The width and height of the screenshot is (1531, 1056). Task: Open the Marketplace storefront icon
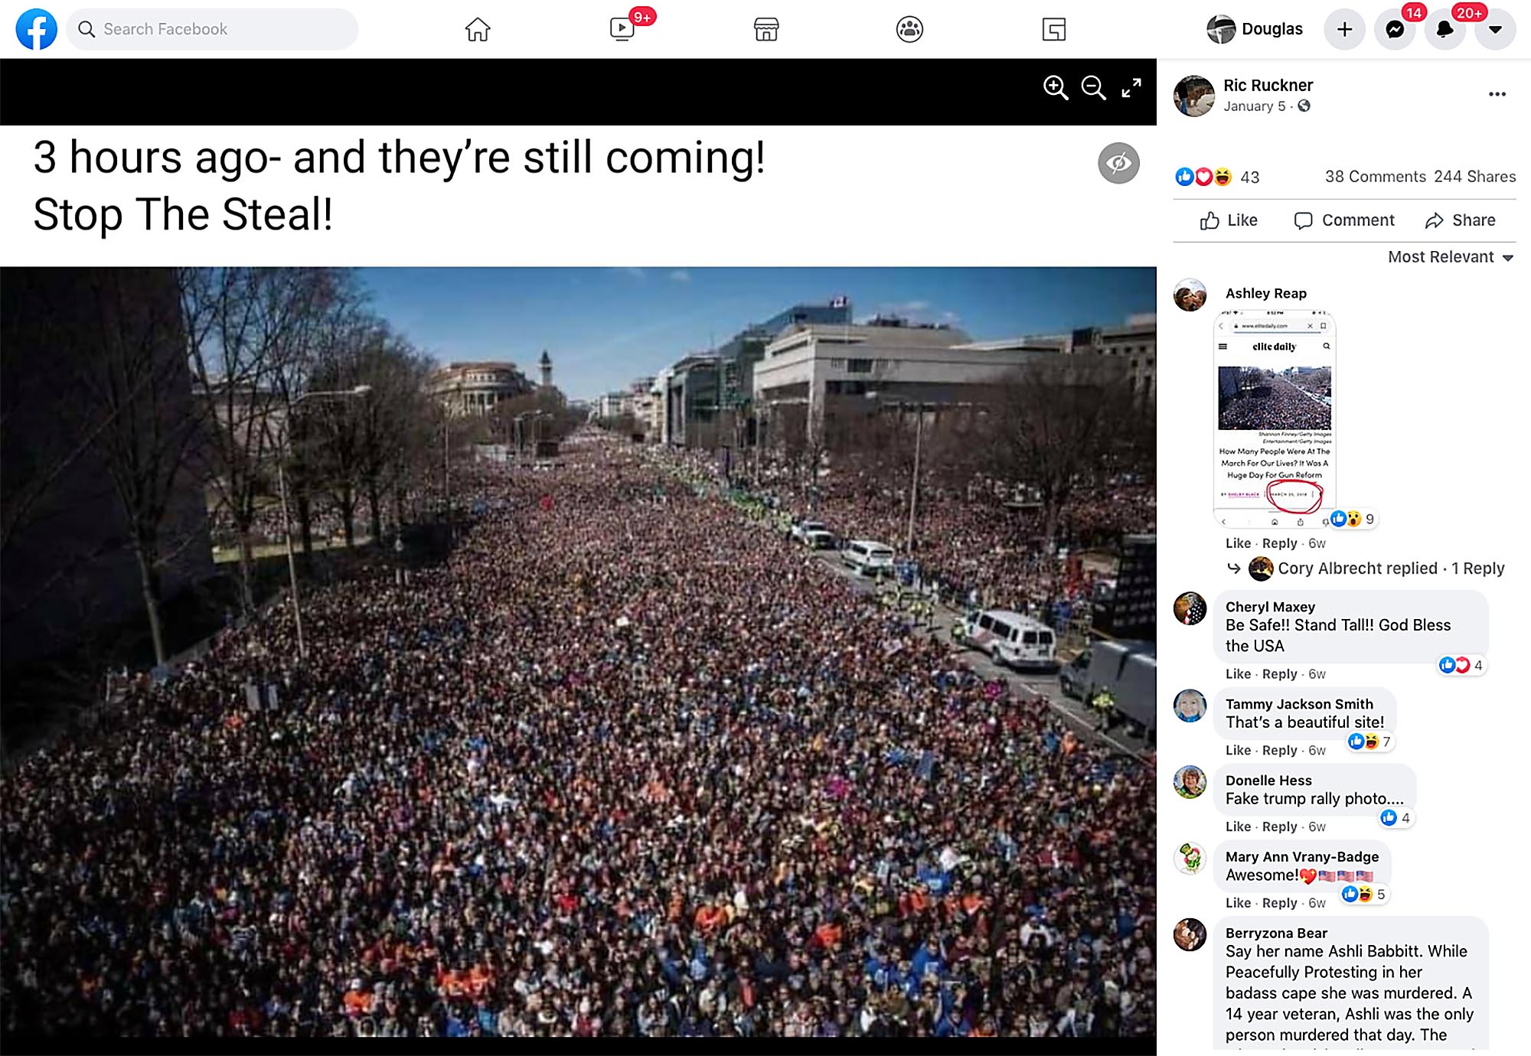pyautogui.click(x=766, y=29)
